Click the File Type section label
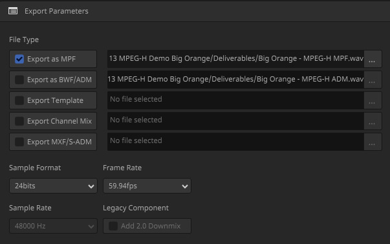 24,39
